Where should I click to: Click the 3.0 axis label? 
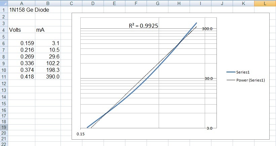pos(209,128)
